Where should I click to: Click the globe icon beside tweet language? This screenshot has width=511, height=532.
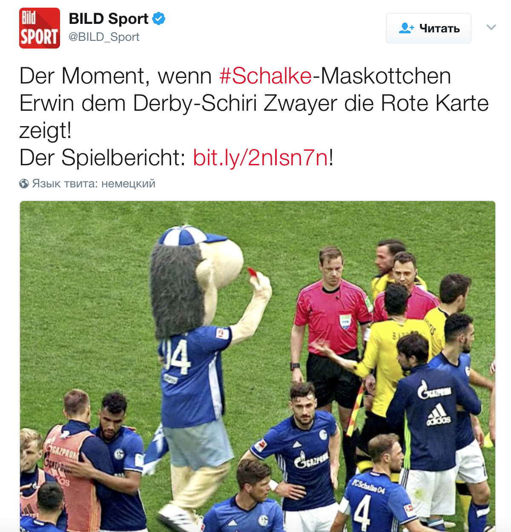(x=24, y=184)
